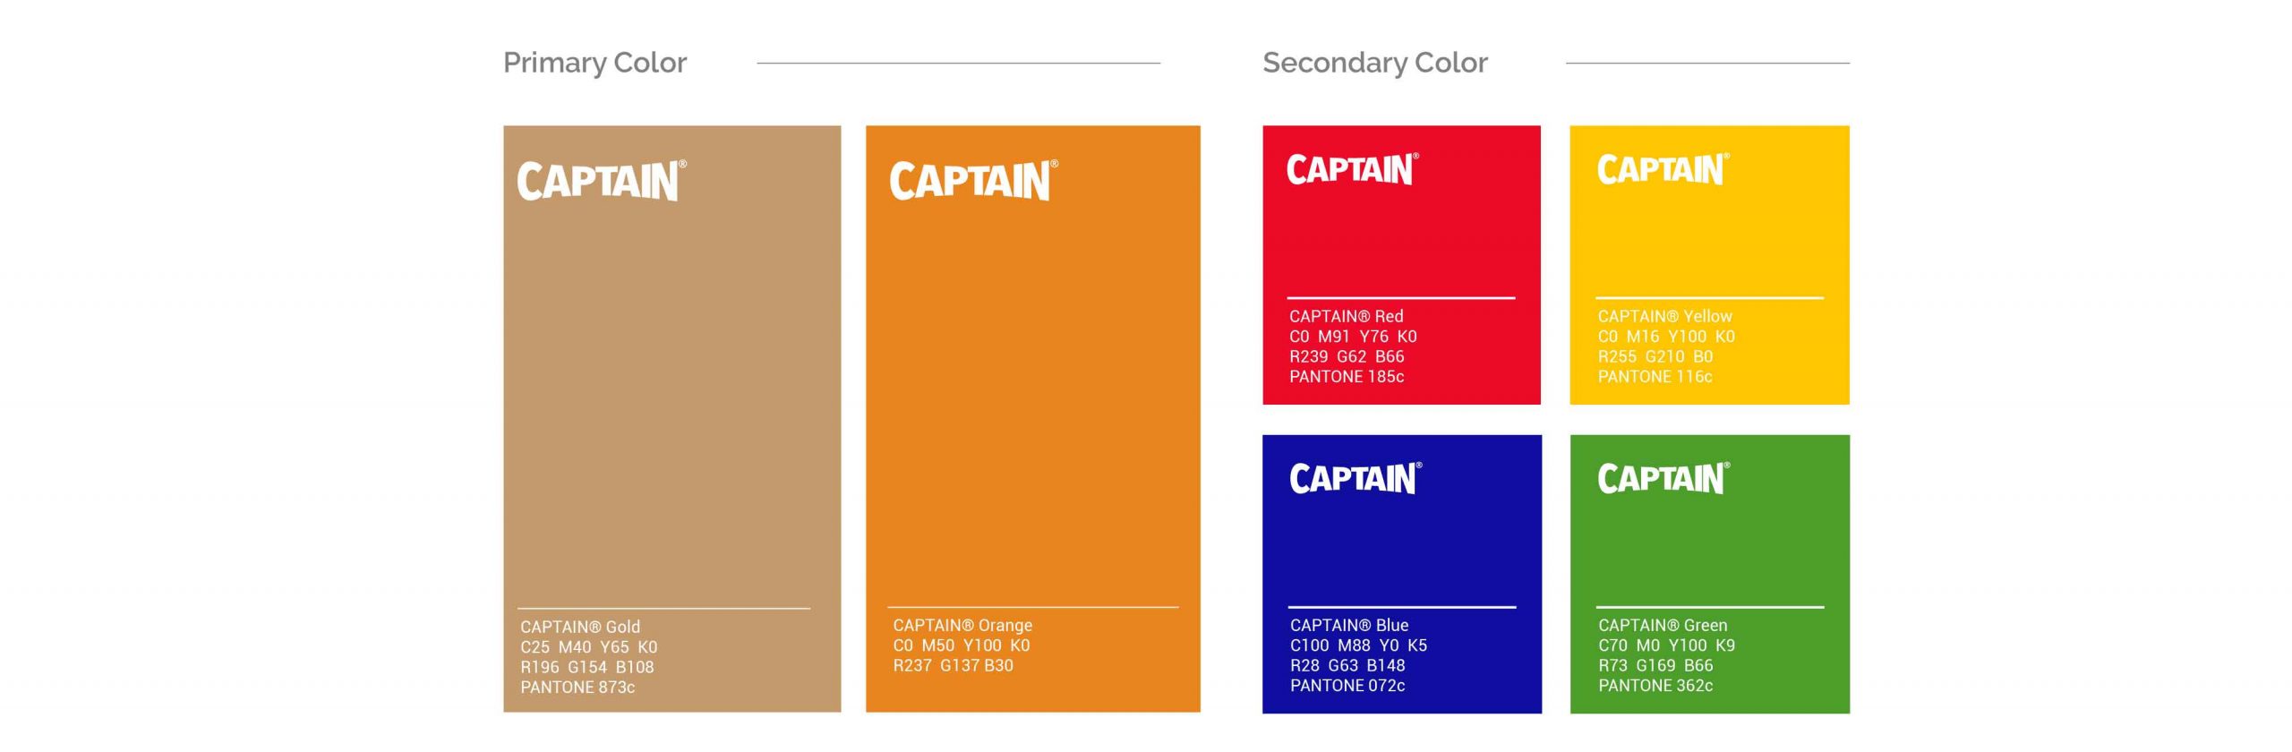Click the Secondary Color heading
2292x752 pixels.
[x=1374, y=63]
